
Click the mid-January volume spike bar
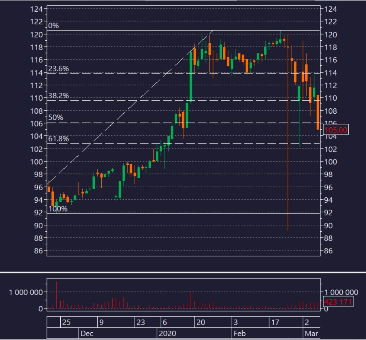191,300
